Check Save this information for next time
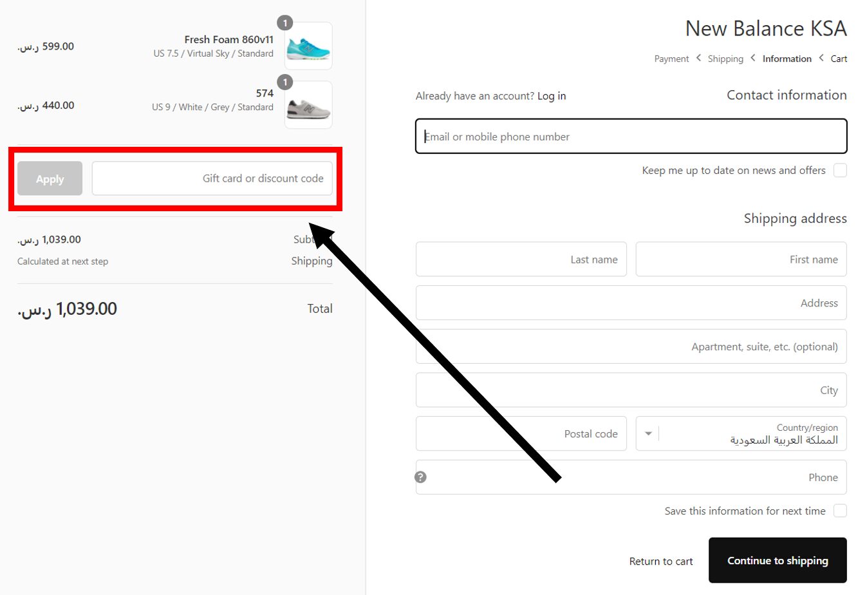Viewport: 867px width, 595px height. pos(840,511)
